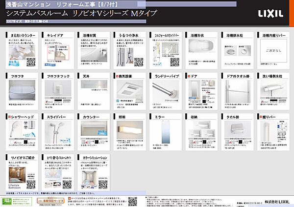
Task: Click the エコフル blue badge in シャワーヘッド card
Action: 29,135
